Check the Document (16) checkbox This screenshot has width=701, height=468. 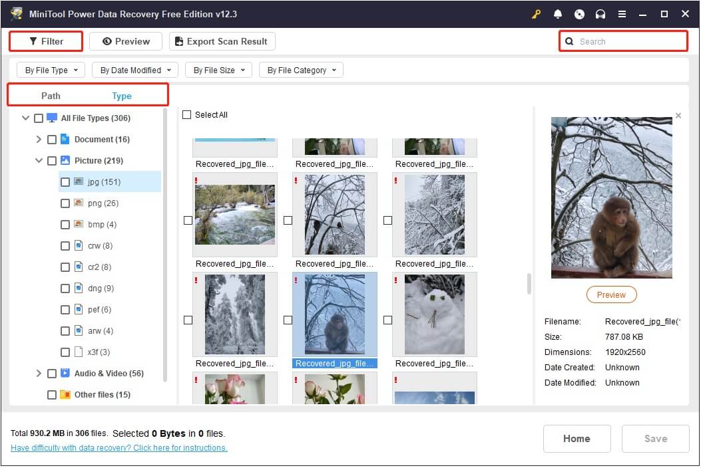(x=52, y=140)
